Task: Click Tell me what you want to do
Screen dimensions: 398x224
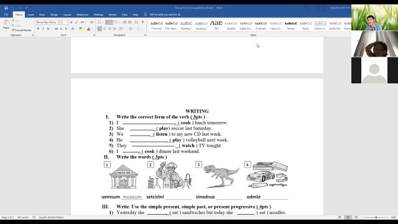Action: pyautogui.click(x=165, y=15)
